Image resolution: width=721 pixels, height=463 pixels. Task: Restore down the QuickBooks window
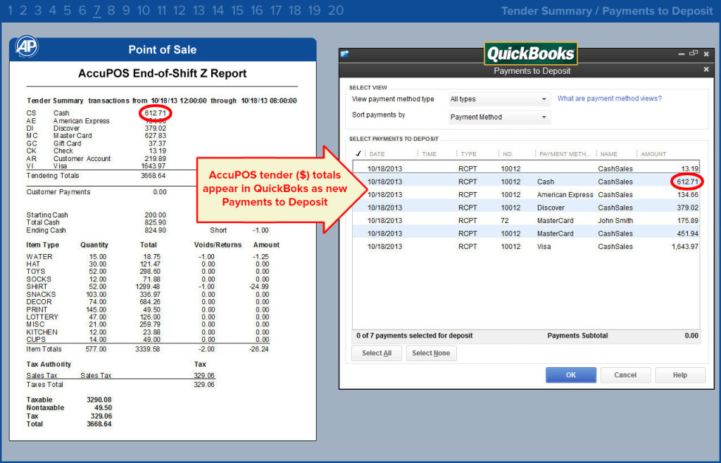coord(694,53)
